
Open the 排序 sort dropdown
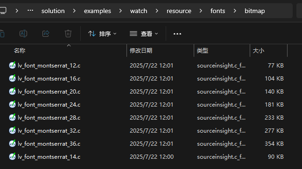click(x=102, y=34)
